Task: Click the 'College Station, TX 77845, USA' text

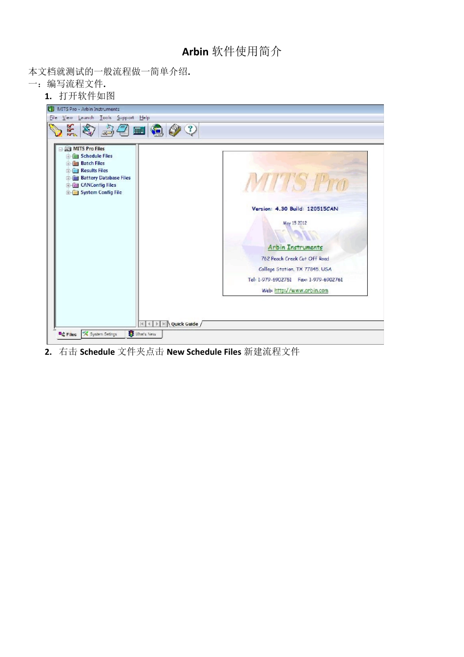Action: (295, 269)
